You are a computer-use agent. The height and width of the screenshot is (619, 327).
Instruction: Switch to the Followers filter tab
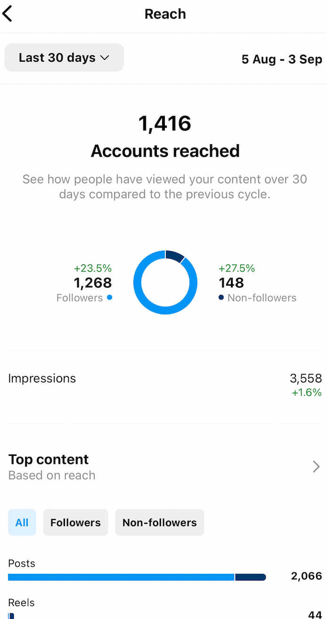[x=75, y=522]
